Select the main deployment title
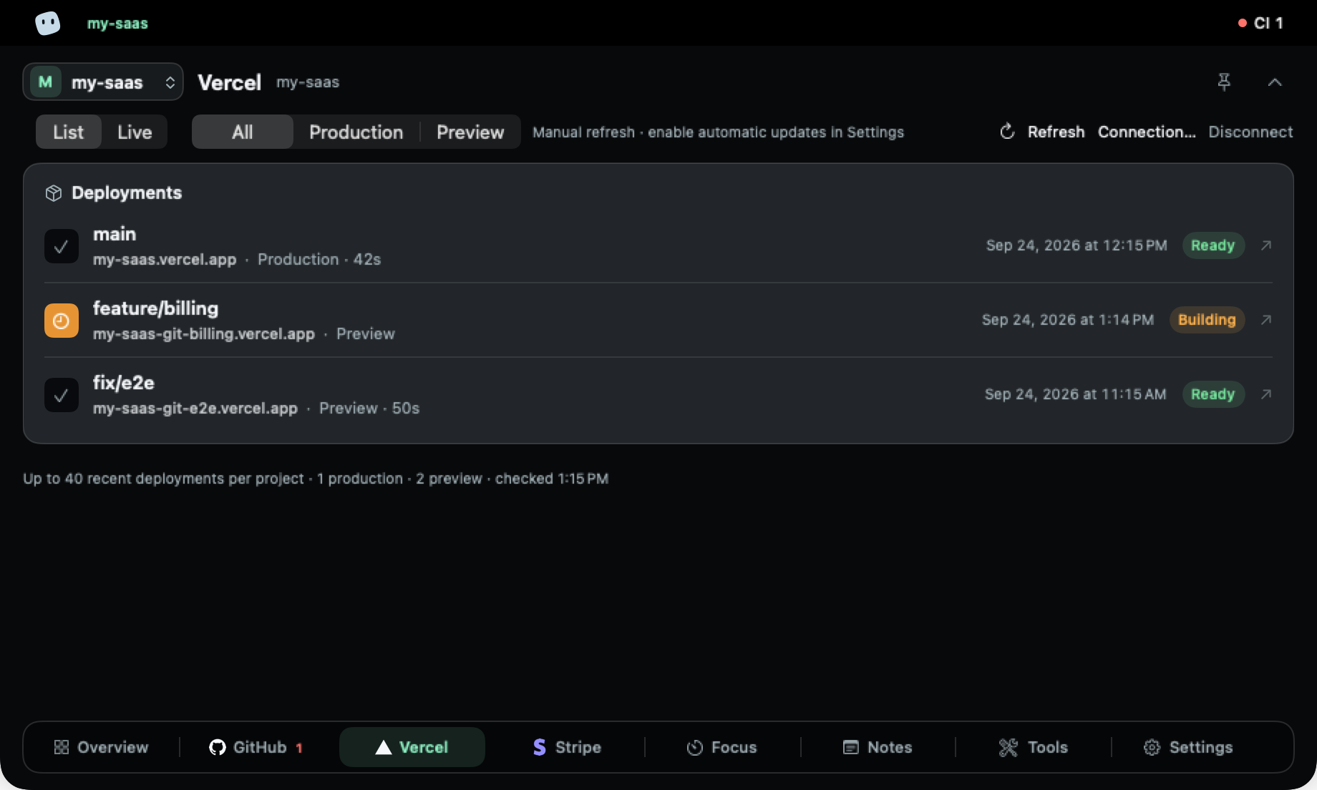The height and width of the screenshot is (790, 1317). (x=115, y=234)
